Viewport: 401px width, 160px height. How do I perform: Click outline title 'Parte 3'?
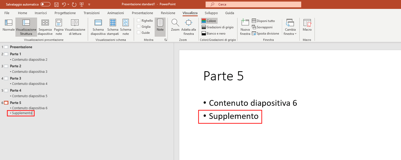coord(16,78)
